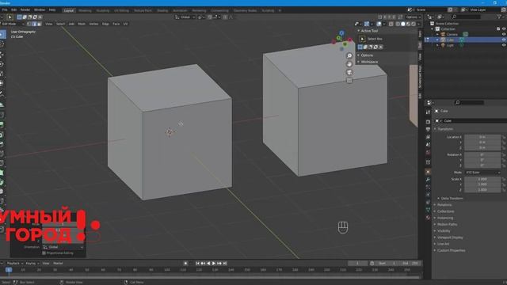Toggle Collection exclude checkbox in outliner
The width and height of the screenshot is (507, 285).
[498, 28]
